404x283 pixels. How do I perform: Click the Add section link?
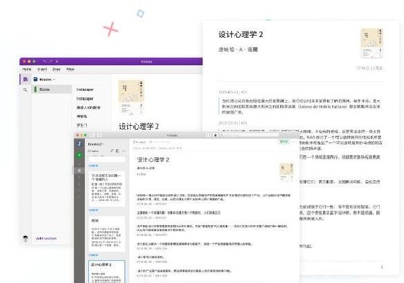(48, 238)
